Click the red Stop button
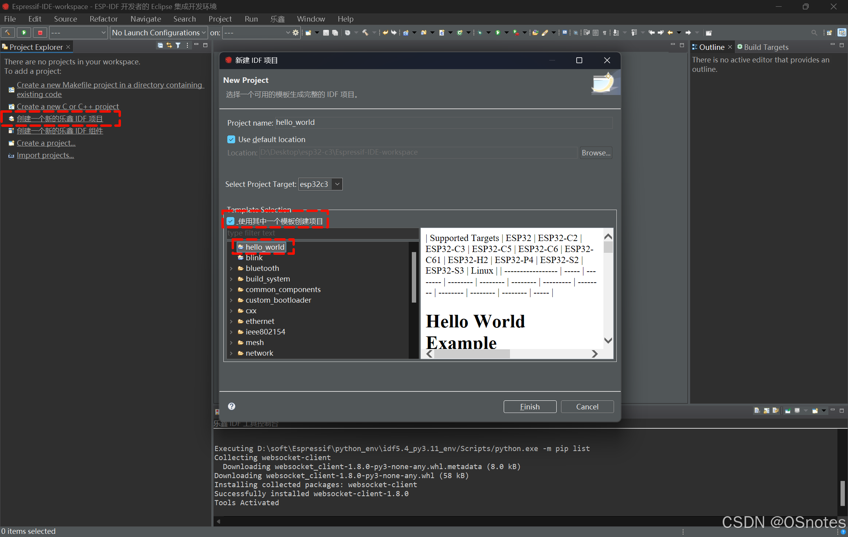 click(40, 33)
